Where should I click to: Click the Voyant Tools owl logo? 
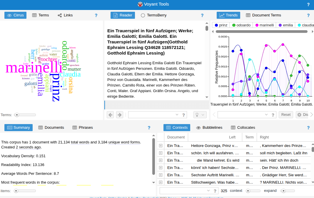pyautogui.click(x=140, y=4)
